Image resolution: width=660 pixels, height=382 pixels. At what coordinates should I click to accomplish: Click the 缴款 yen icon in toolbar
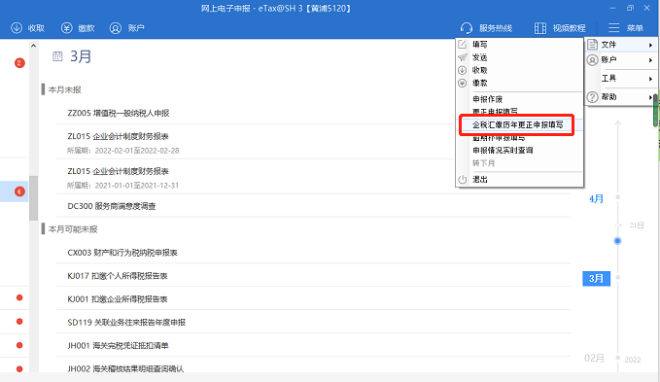[x=67, y=28]
